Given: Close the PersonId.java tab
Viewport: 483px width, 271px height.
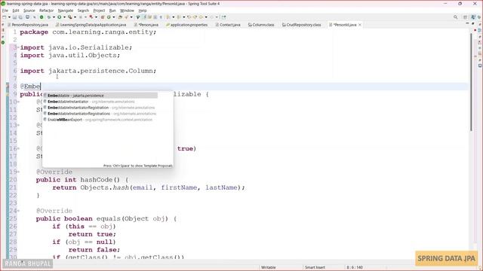Looking at the screenshot, I should pyautogui.click(x=359, y=25).
